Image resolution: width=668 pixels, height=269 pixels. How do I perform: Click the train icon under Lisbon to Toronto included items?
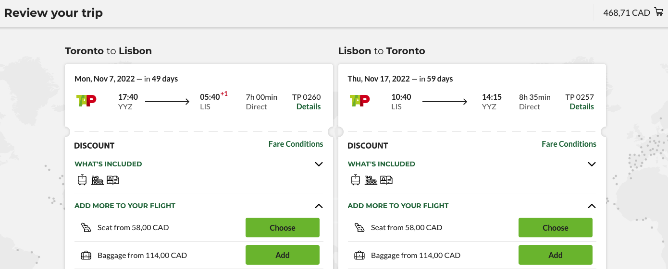point(371,180)
